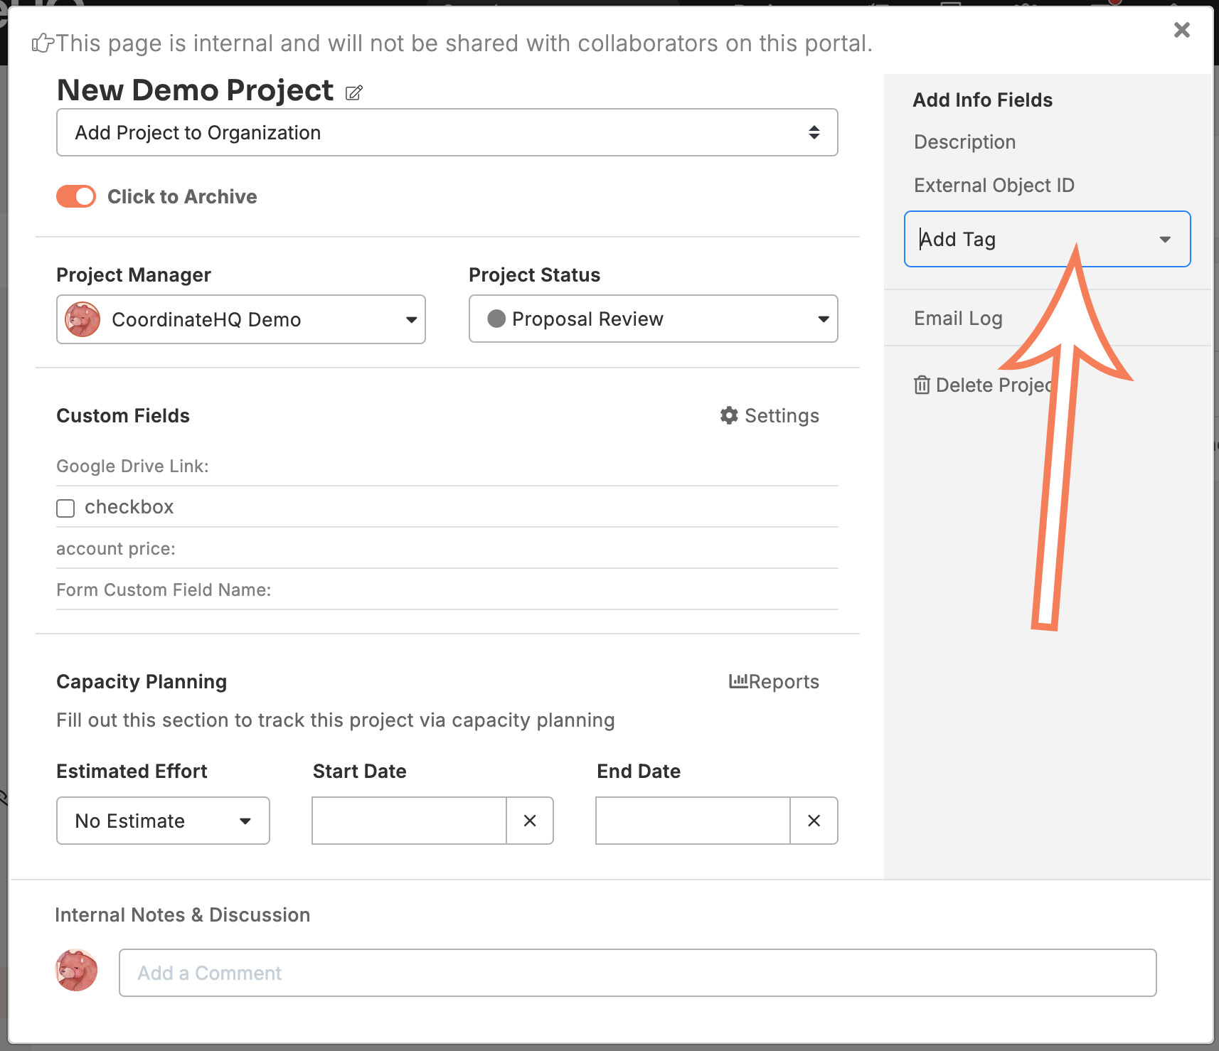
Task: Add the Description info field
Action: coord(964,142)
